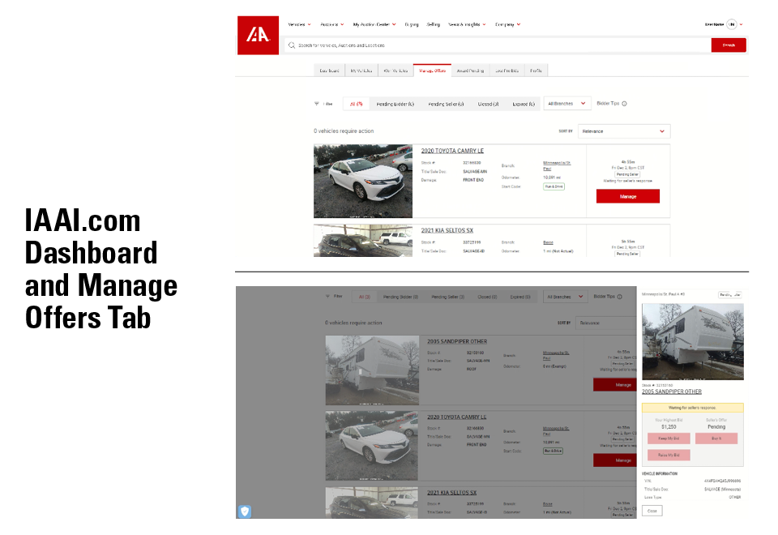The height and width of the screenshot is (535, 778).
Task: Open the Buying menu item
Action: point(412,24)
